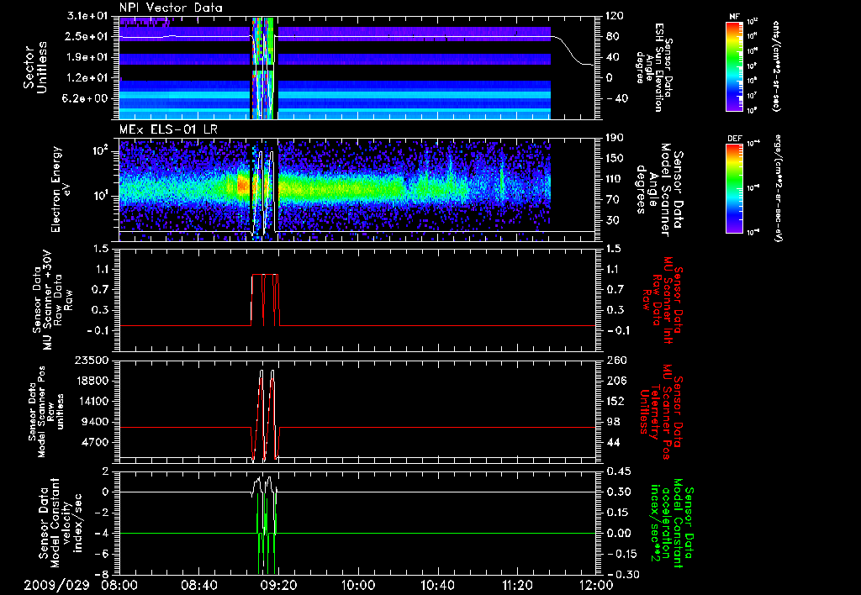Click the 10:40 time tick label
This screenshot has height=595, width=861.
[437, 585]
